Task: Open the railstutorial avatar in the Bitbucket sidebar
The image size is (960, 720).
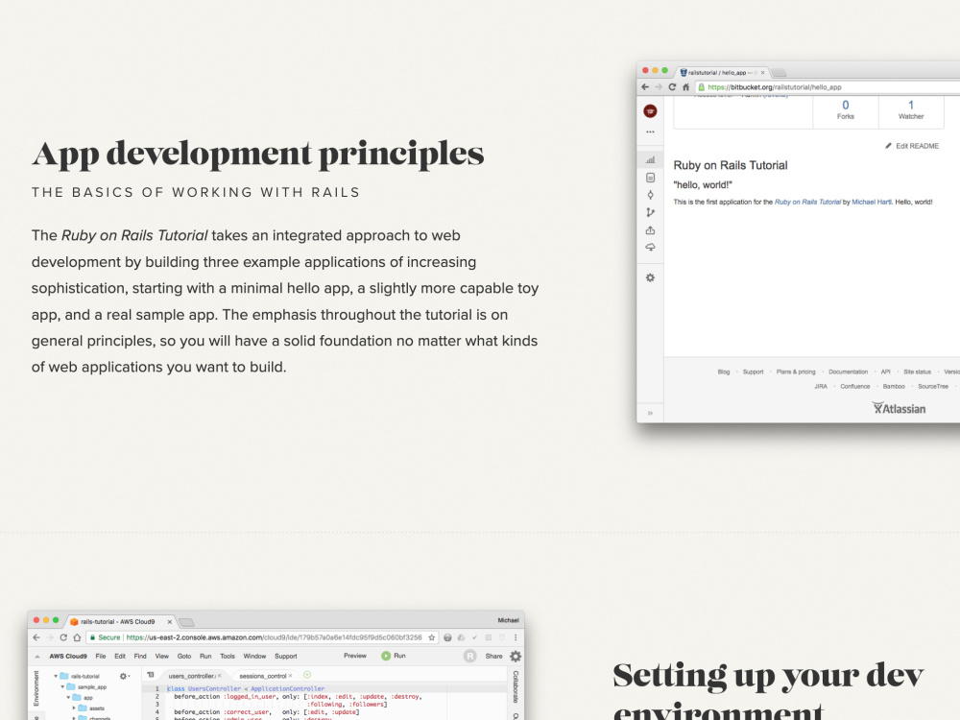Action: click(650, 110)
